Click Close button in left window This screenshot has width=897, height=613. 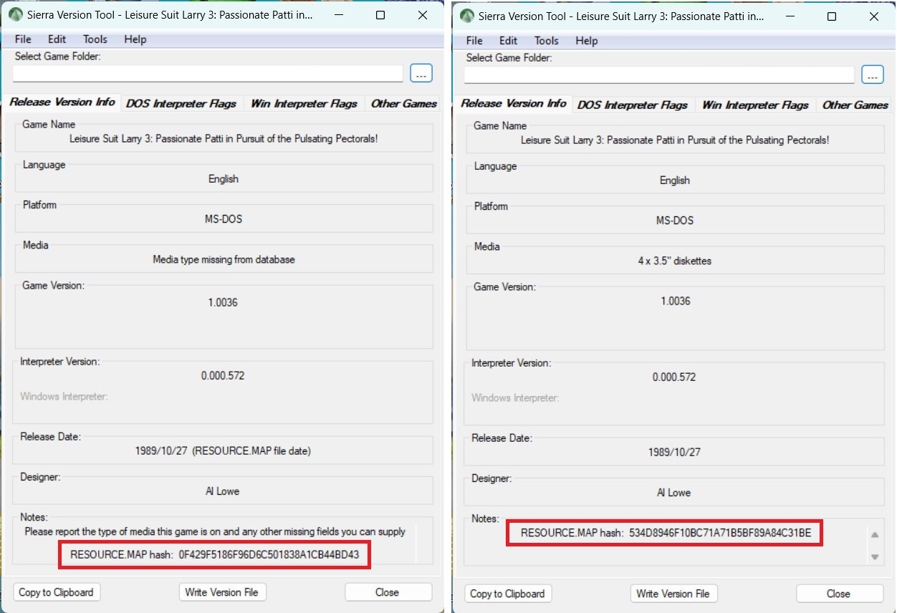[388, 592]
